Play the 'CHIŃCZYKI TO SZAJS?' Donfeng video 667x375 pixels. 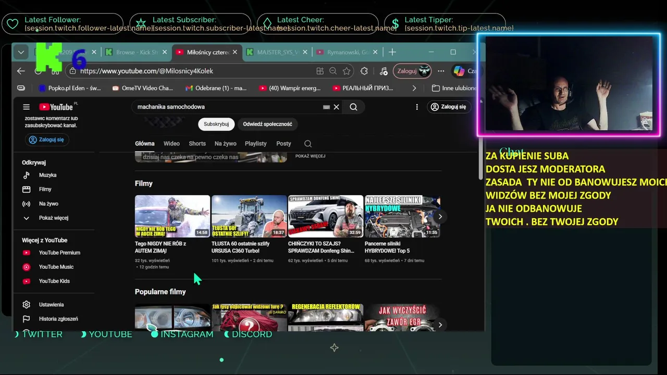point(326,216)
